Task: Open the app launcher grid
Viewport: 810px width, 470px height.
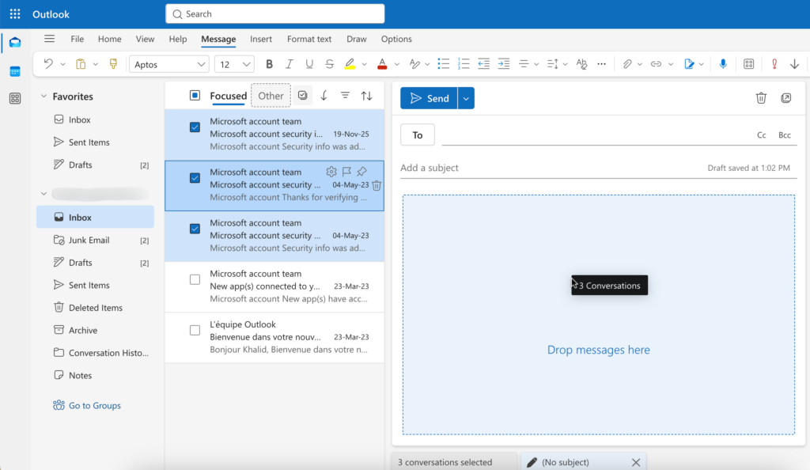Action: tap(15, 14)
